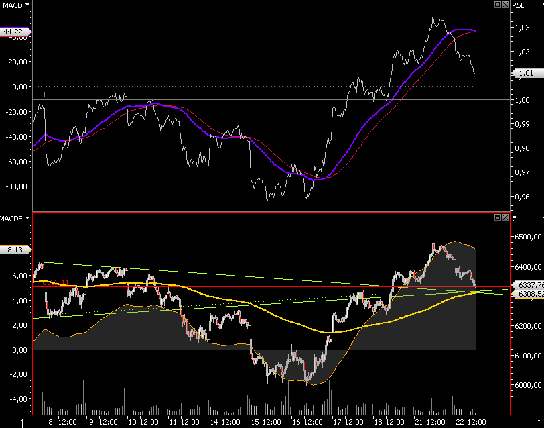Open the MACD indicator dropdown
The image size is (544, 428).
[15, 5]
